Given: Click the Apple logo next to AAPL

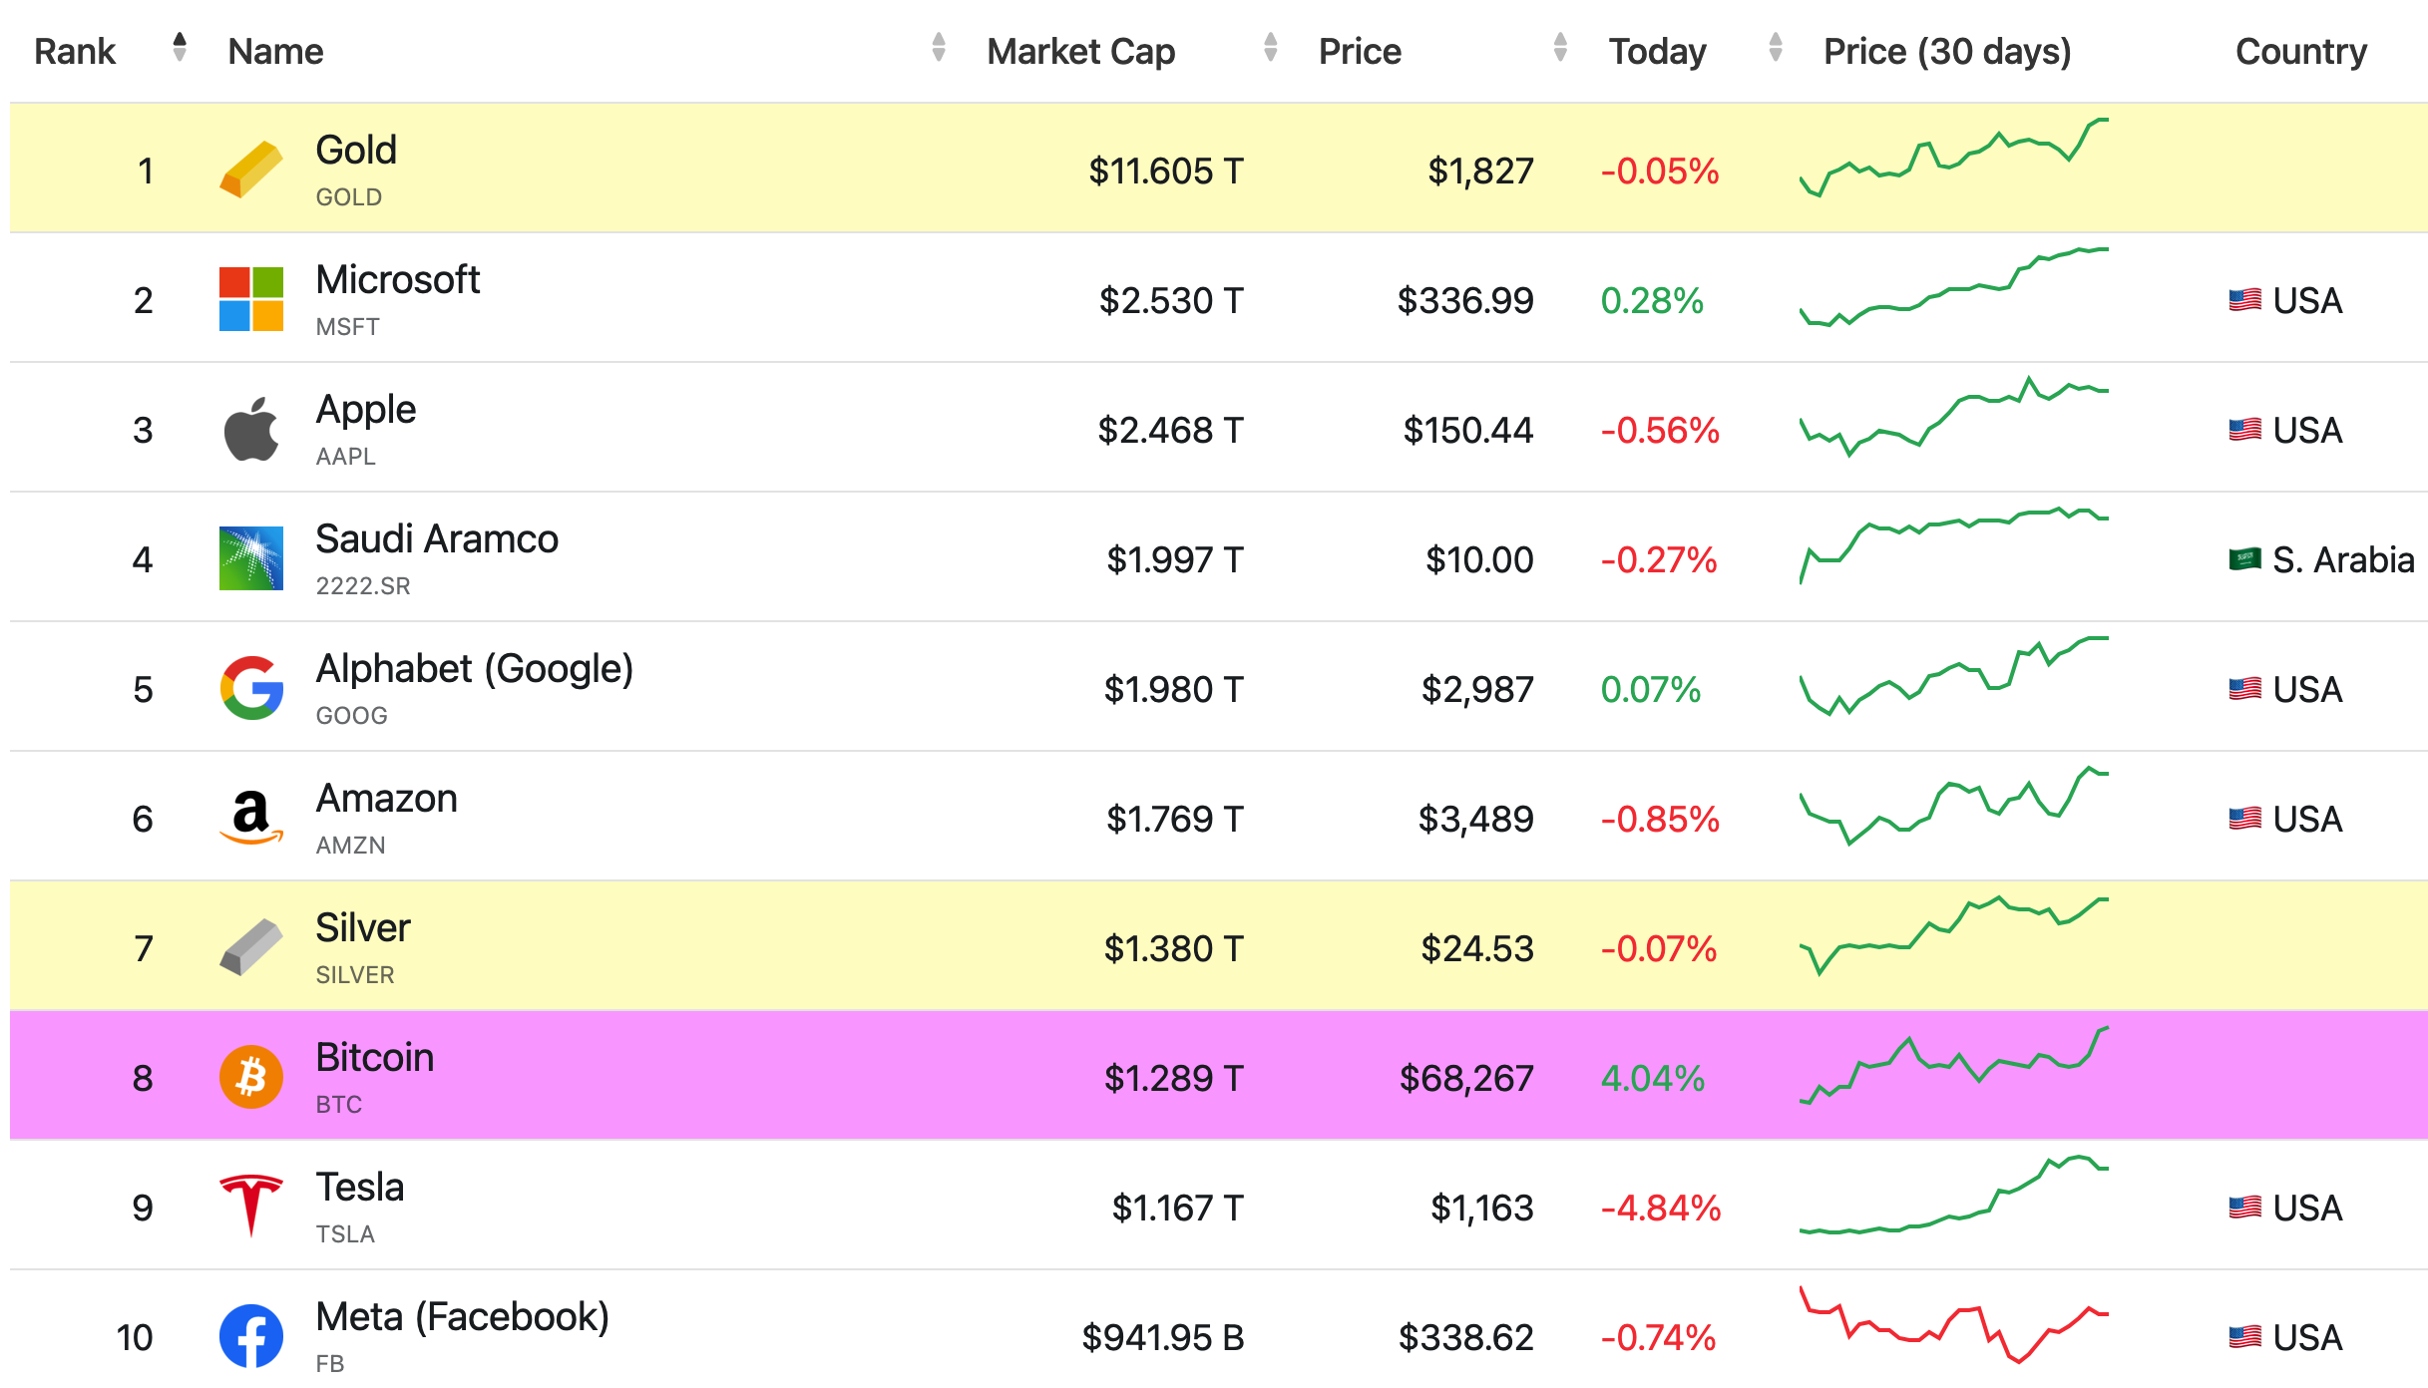Looking at the screenshot, I should pos(251,429).
